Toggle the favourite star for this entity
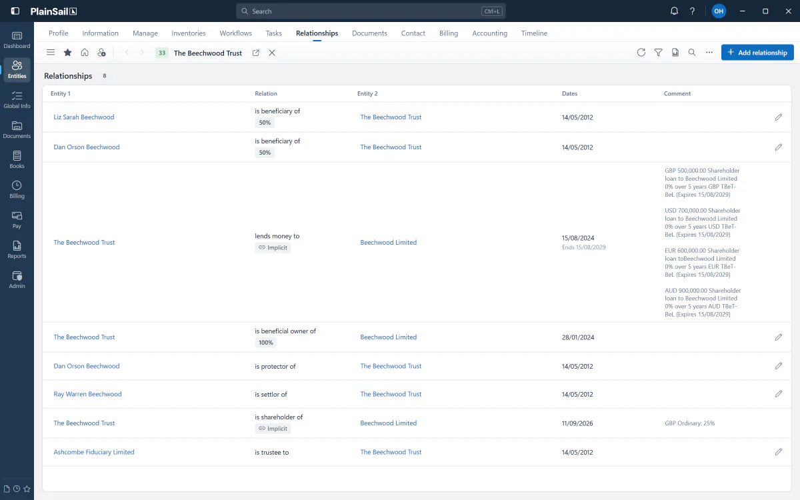800x500 pixels. tap(67, 53)
